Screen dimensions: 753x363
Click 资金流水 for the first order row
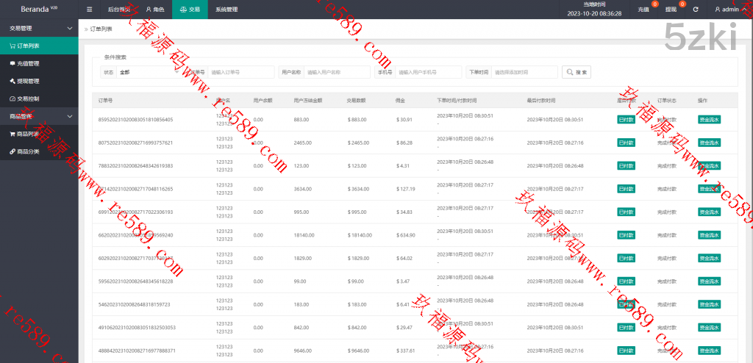pyautogui.click(x=709, y=120)
